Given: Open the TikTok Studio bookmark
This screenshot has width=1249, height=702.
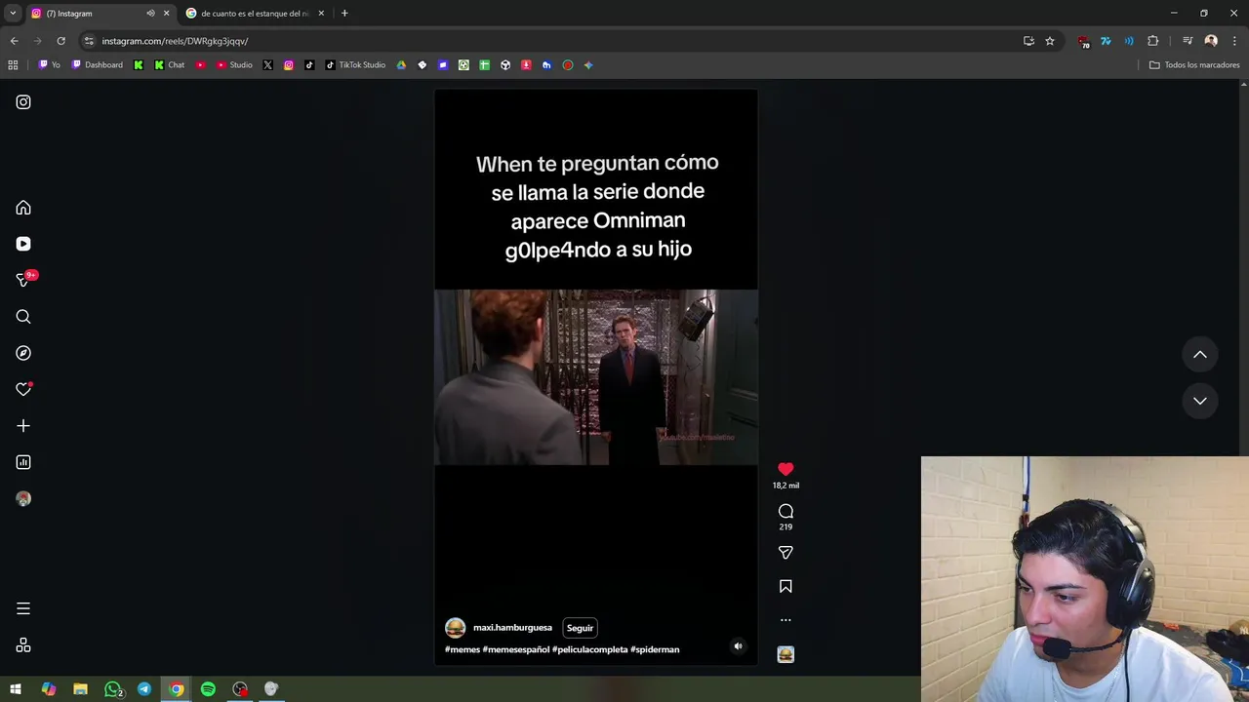Looking at the screenshot, I should [355, 65].
